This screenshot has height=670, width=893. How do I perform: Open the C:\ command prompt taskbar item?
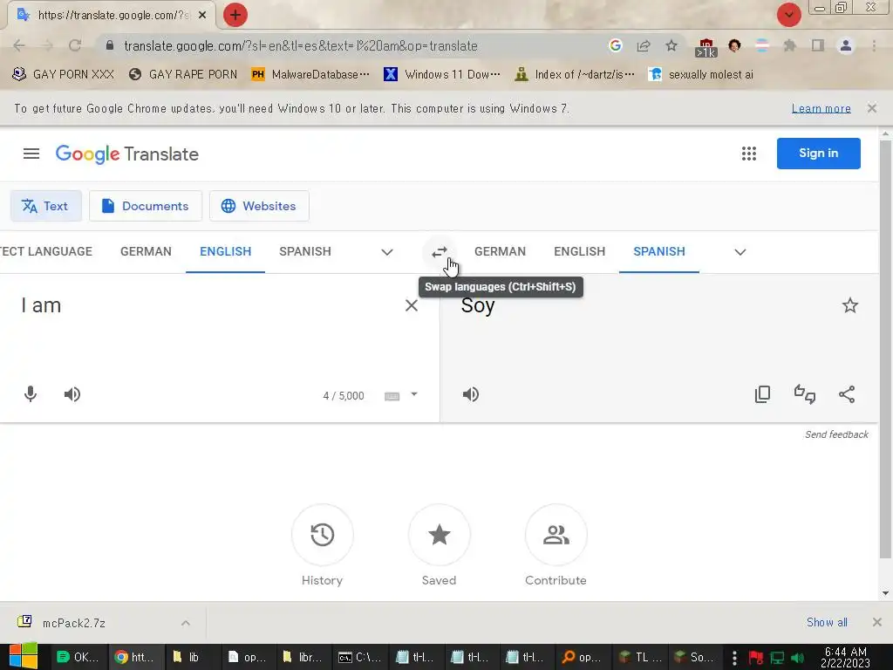[359, 657]
